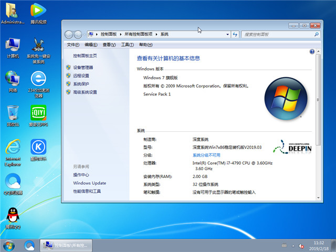Open the 工具(T) menu
Image resolution: width=336 pixels, height=252 pixels.
click(127, 45)
